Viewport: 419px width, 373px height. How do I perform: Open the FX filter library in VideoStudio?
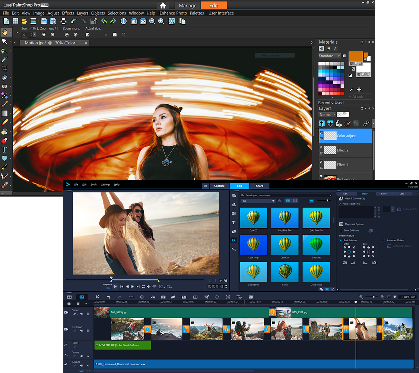pos(234,240)
